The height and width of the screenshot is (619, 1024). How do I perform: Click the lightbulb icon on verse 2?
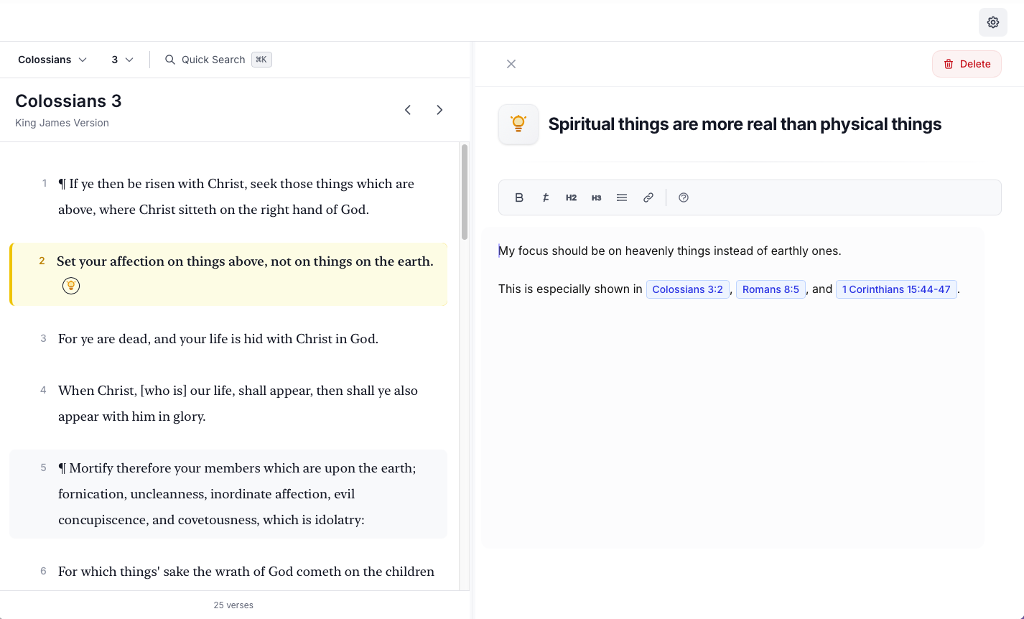(70, 285)
